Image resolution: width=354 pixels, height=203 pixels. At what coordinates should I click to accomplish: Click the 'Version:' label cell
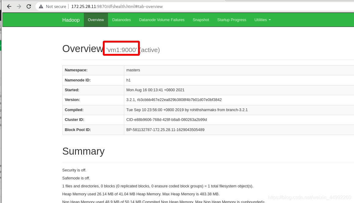(93, 100)
